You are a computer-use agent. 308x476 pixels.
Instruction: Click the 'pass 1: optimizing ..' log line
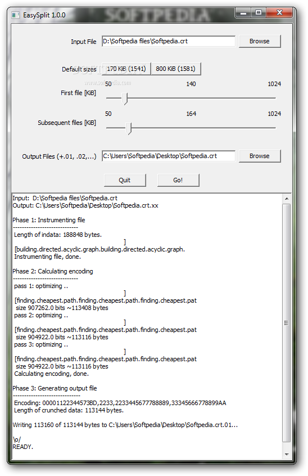41,286
